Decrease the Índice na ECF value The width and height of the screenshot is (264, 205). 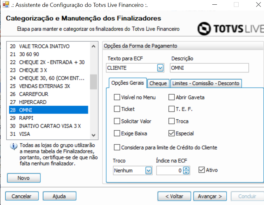pyautogui.click(x=186, y=172)
